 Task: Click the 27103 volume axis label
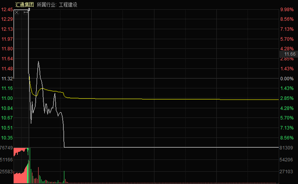click(x=286, y=172)
